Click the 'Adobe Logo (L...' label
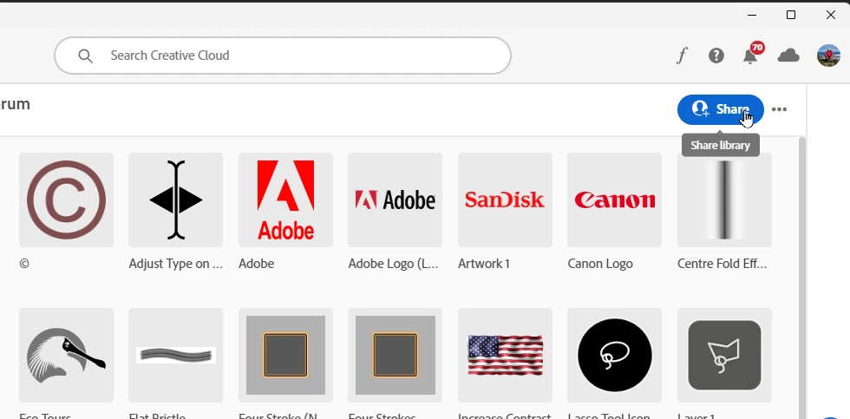The width and height of the screenshot is (850, 419). tap(393, 264)
